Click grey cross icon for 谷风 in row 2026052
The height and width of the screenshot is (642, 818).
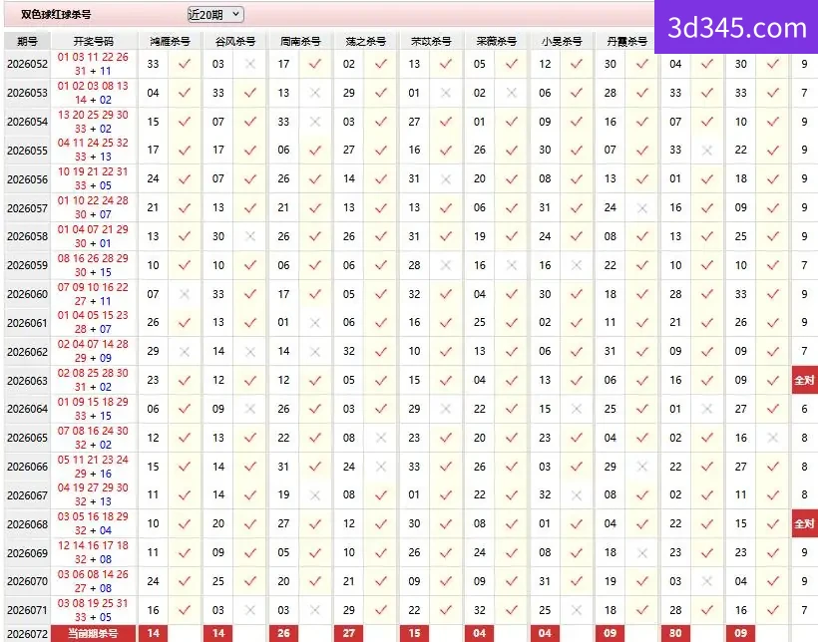click(x=250, y=64)
